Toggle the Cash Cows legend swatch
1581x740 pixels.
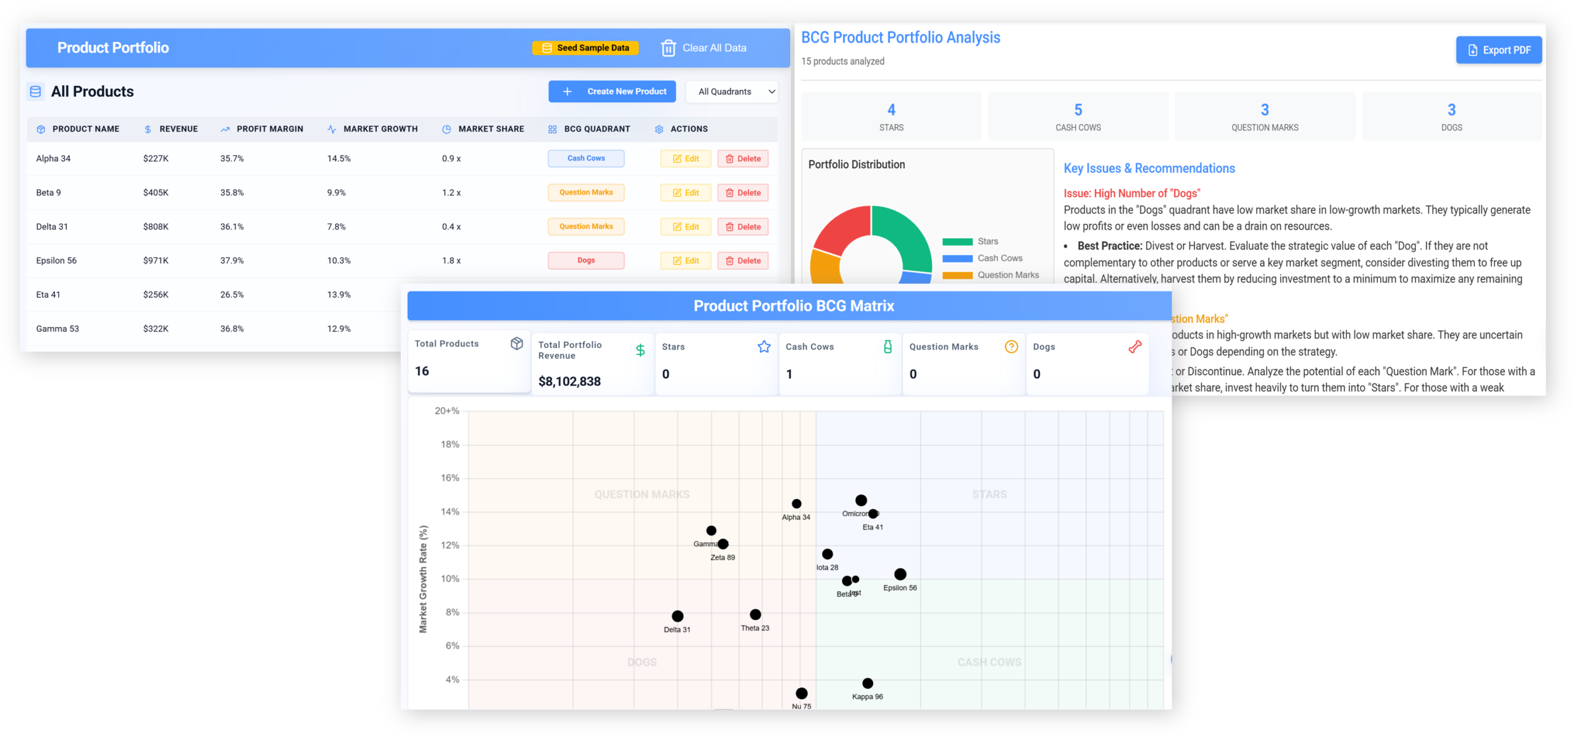pyautogui.click(x=957, y=259)
